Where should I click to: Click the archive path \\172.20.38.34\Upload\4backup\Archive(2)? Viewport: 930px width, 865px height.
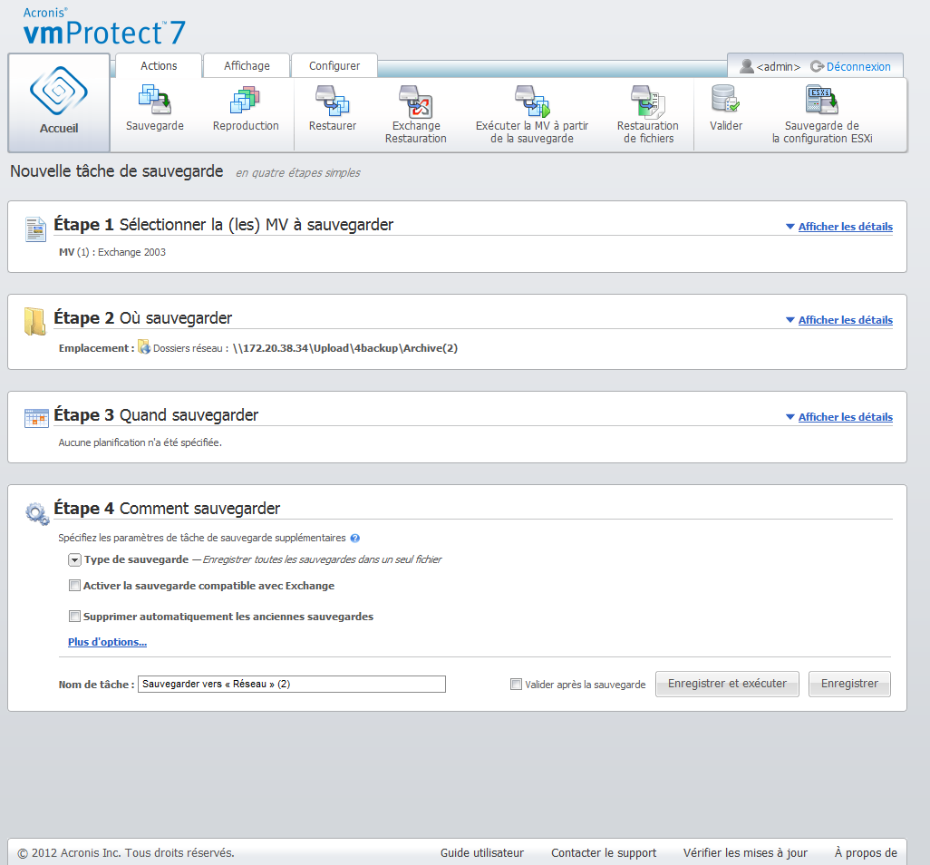pos(345,348)
